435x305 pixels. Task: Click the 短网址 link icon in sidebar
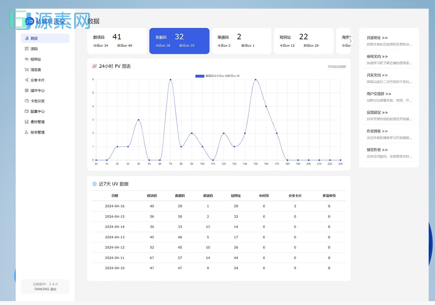[27, 59]
